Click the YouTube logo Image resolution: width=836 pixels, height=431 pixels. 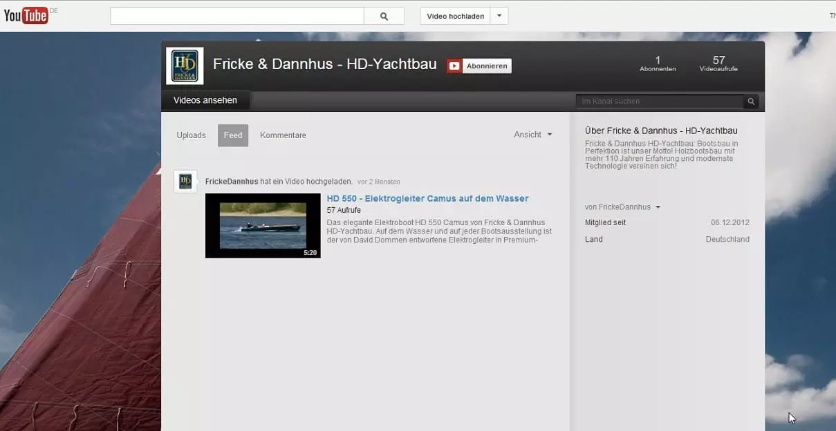(26, 15)
